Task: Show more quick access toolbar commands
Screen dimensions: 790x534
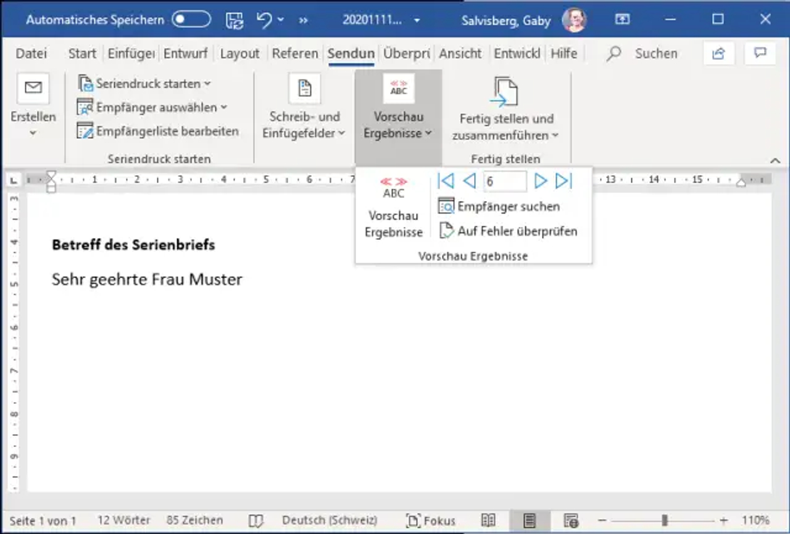Action: point(303,20)
